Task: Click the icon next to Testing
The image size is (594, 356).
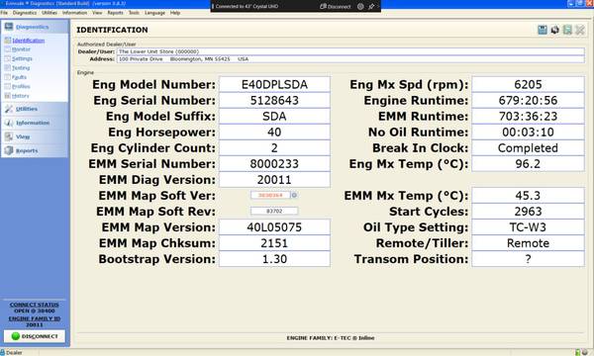Action: coord(8,67)
